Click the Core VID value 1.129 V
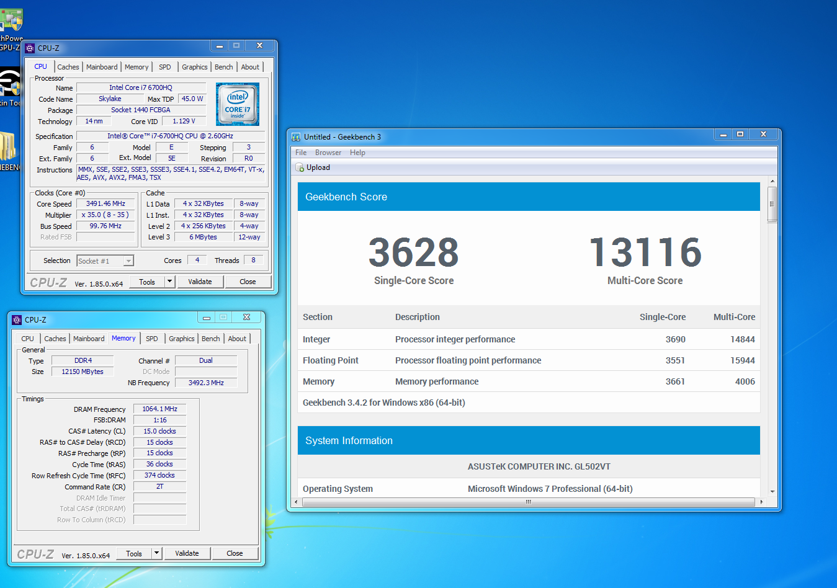 [184, 122]
